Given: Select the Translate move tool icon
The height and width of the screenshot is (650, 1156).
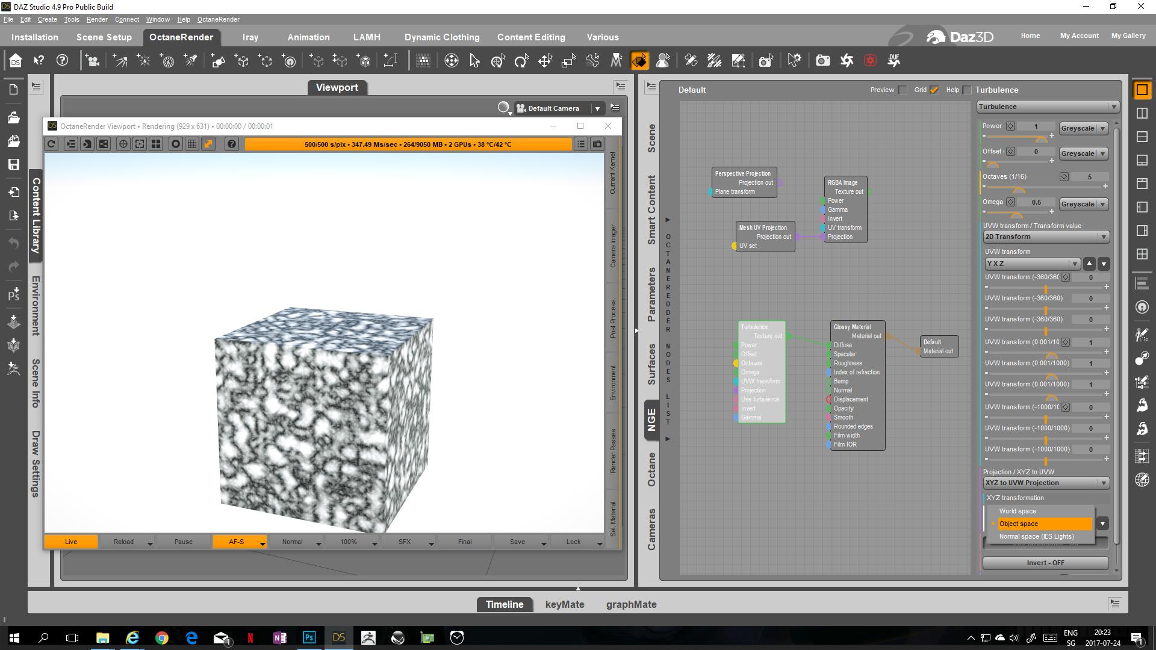Looking at the screenshot, I should (x=545, y=61).
